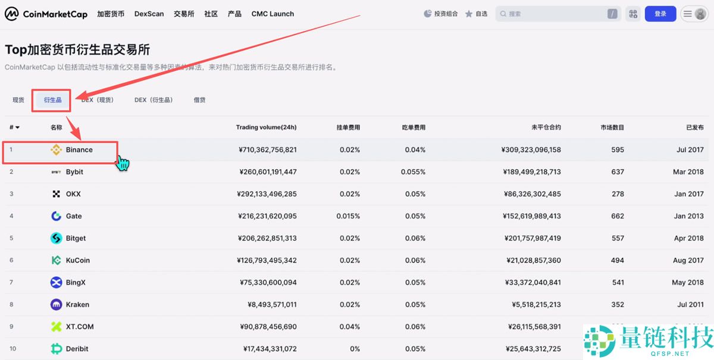Click the Bitget exchange logo icon
The height and width of the screenshot is (360, 714).
[55, 238]
